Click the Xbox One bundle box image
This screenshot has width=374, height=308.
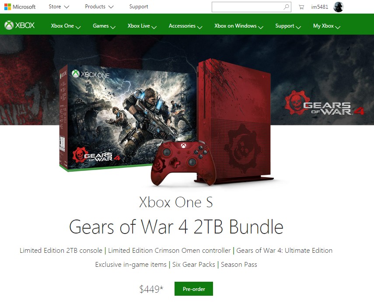[x=128, y=117]
